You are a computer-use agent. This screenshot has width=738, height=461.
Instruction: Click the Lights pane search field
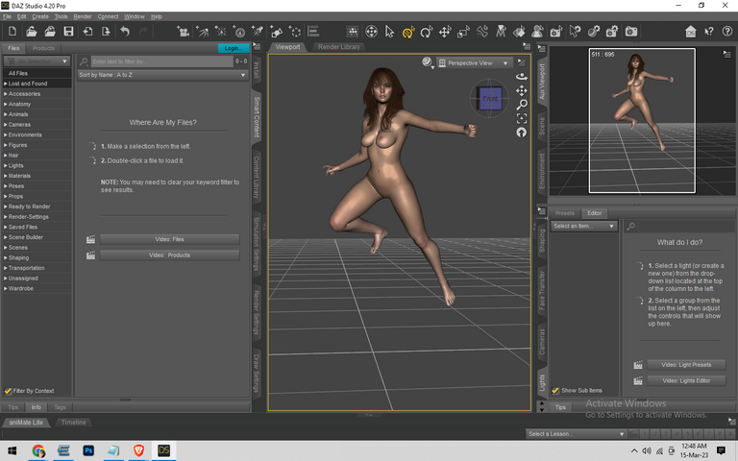(685, 227)
